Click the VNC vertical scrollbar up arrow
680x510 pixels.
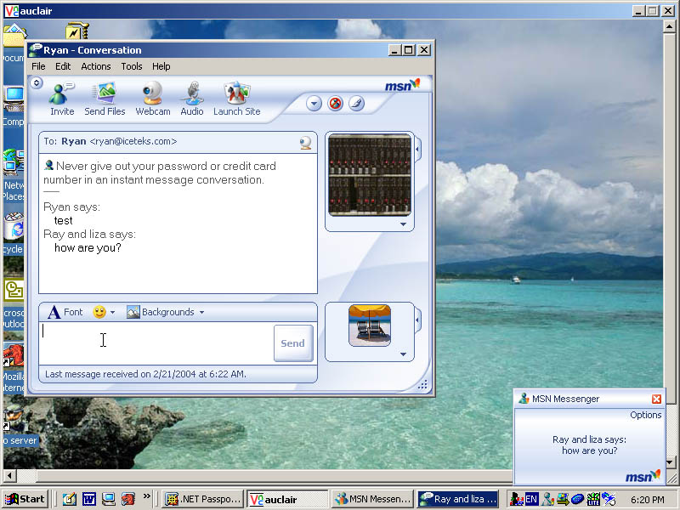point(669,26)
